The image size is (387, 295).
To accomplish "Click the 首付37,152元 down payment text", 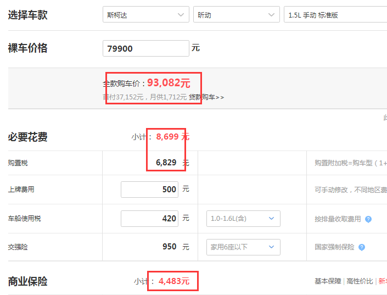I will [x=123, y=97].
